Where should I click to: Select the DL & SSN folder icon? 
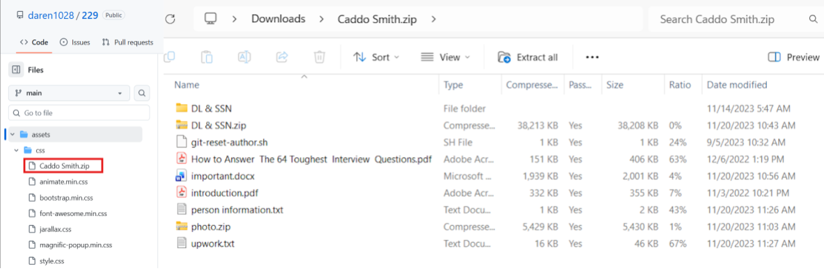(182, 108)
